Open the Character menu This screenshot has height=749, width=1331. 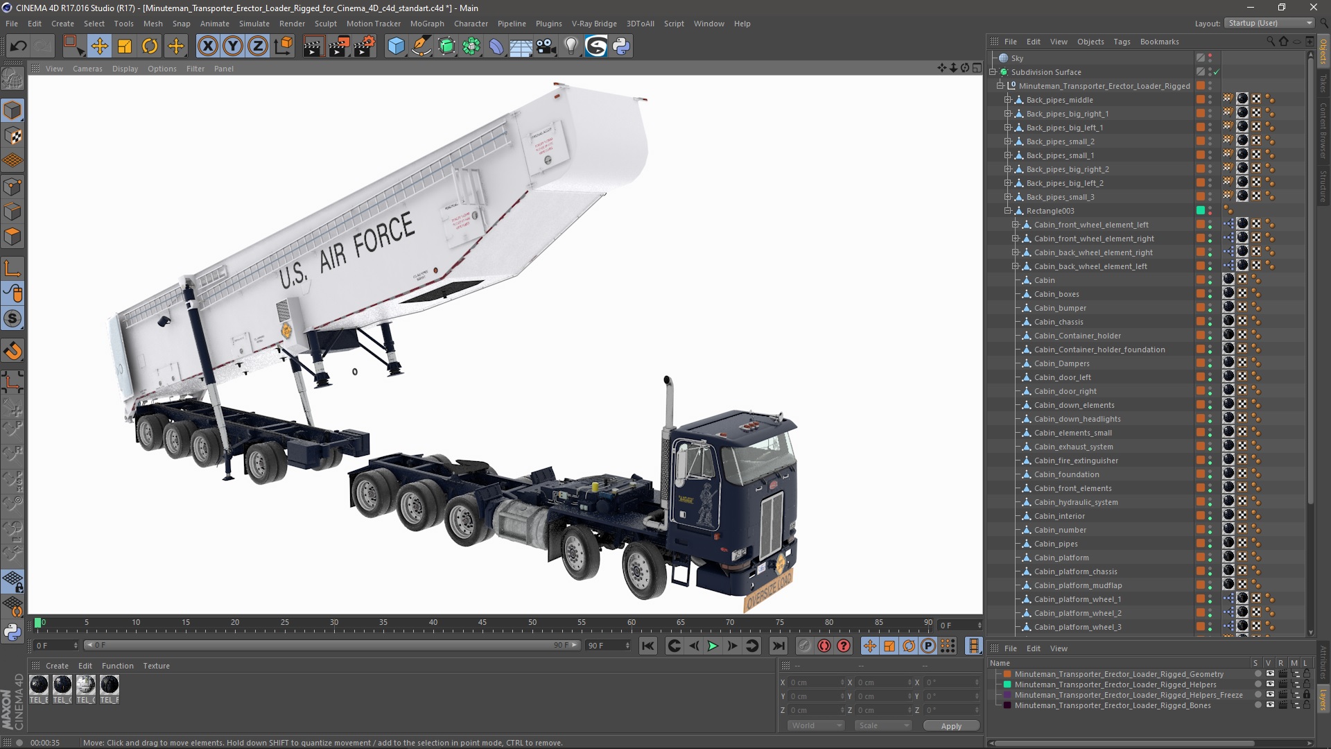click(471, 24)
